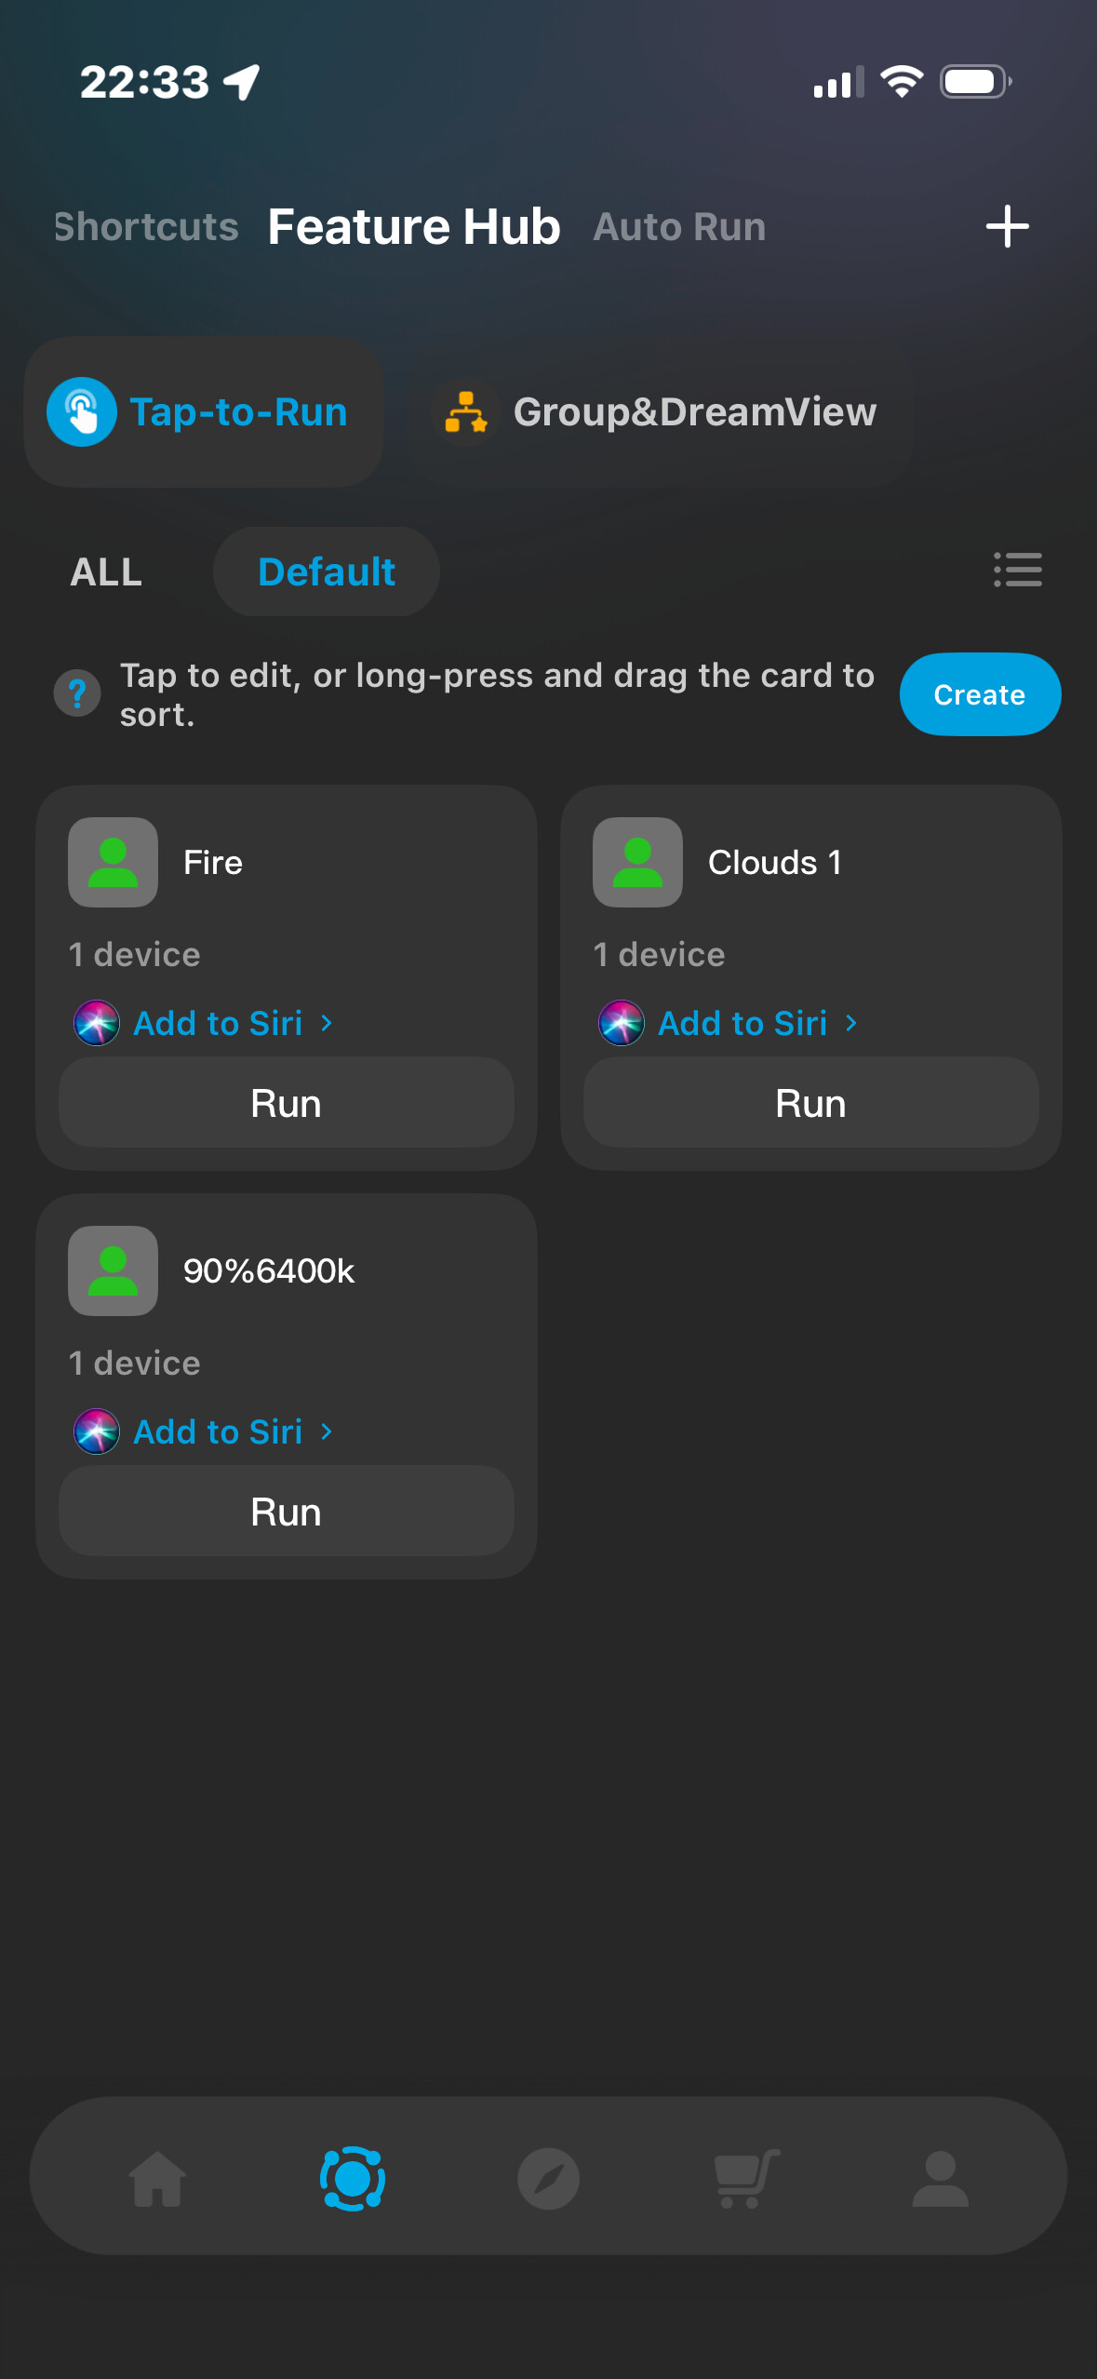Switch to the Auto Run tab
Viewport: 1097px width, 2379px height.
[679, 227]
